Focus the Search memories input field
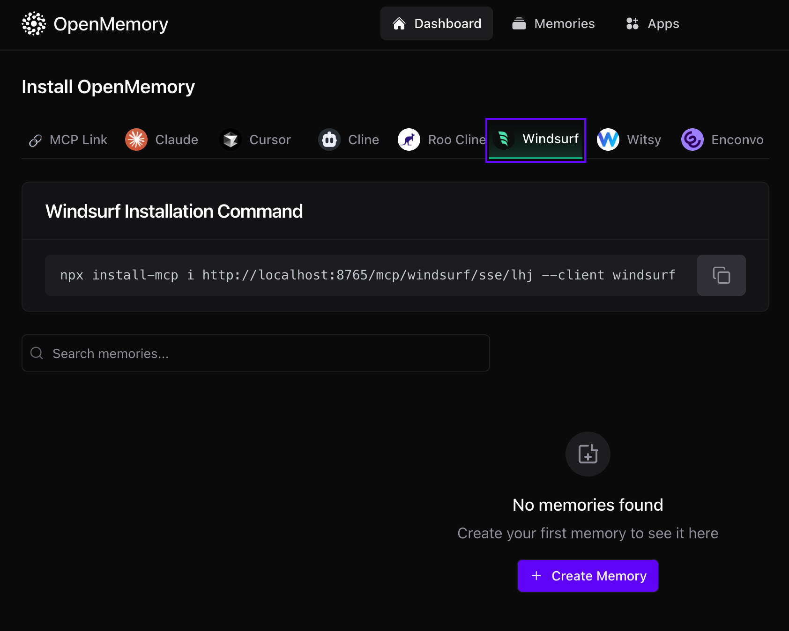Viewport: 789px width, 631px height. point(256,353)
